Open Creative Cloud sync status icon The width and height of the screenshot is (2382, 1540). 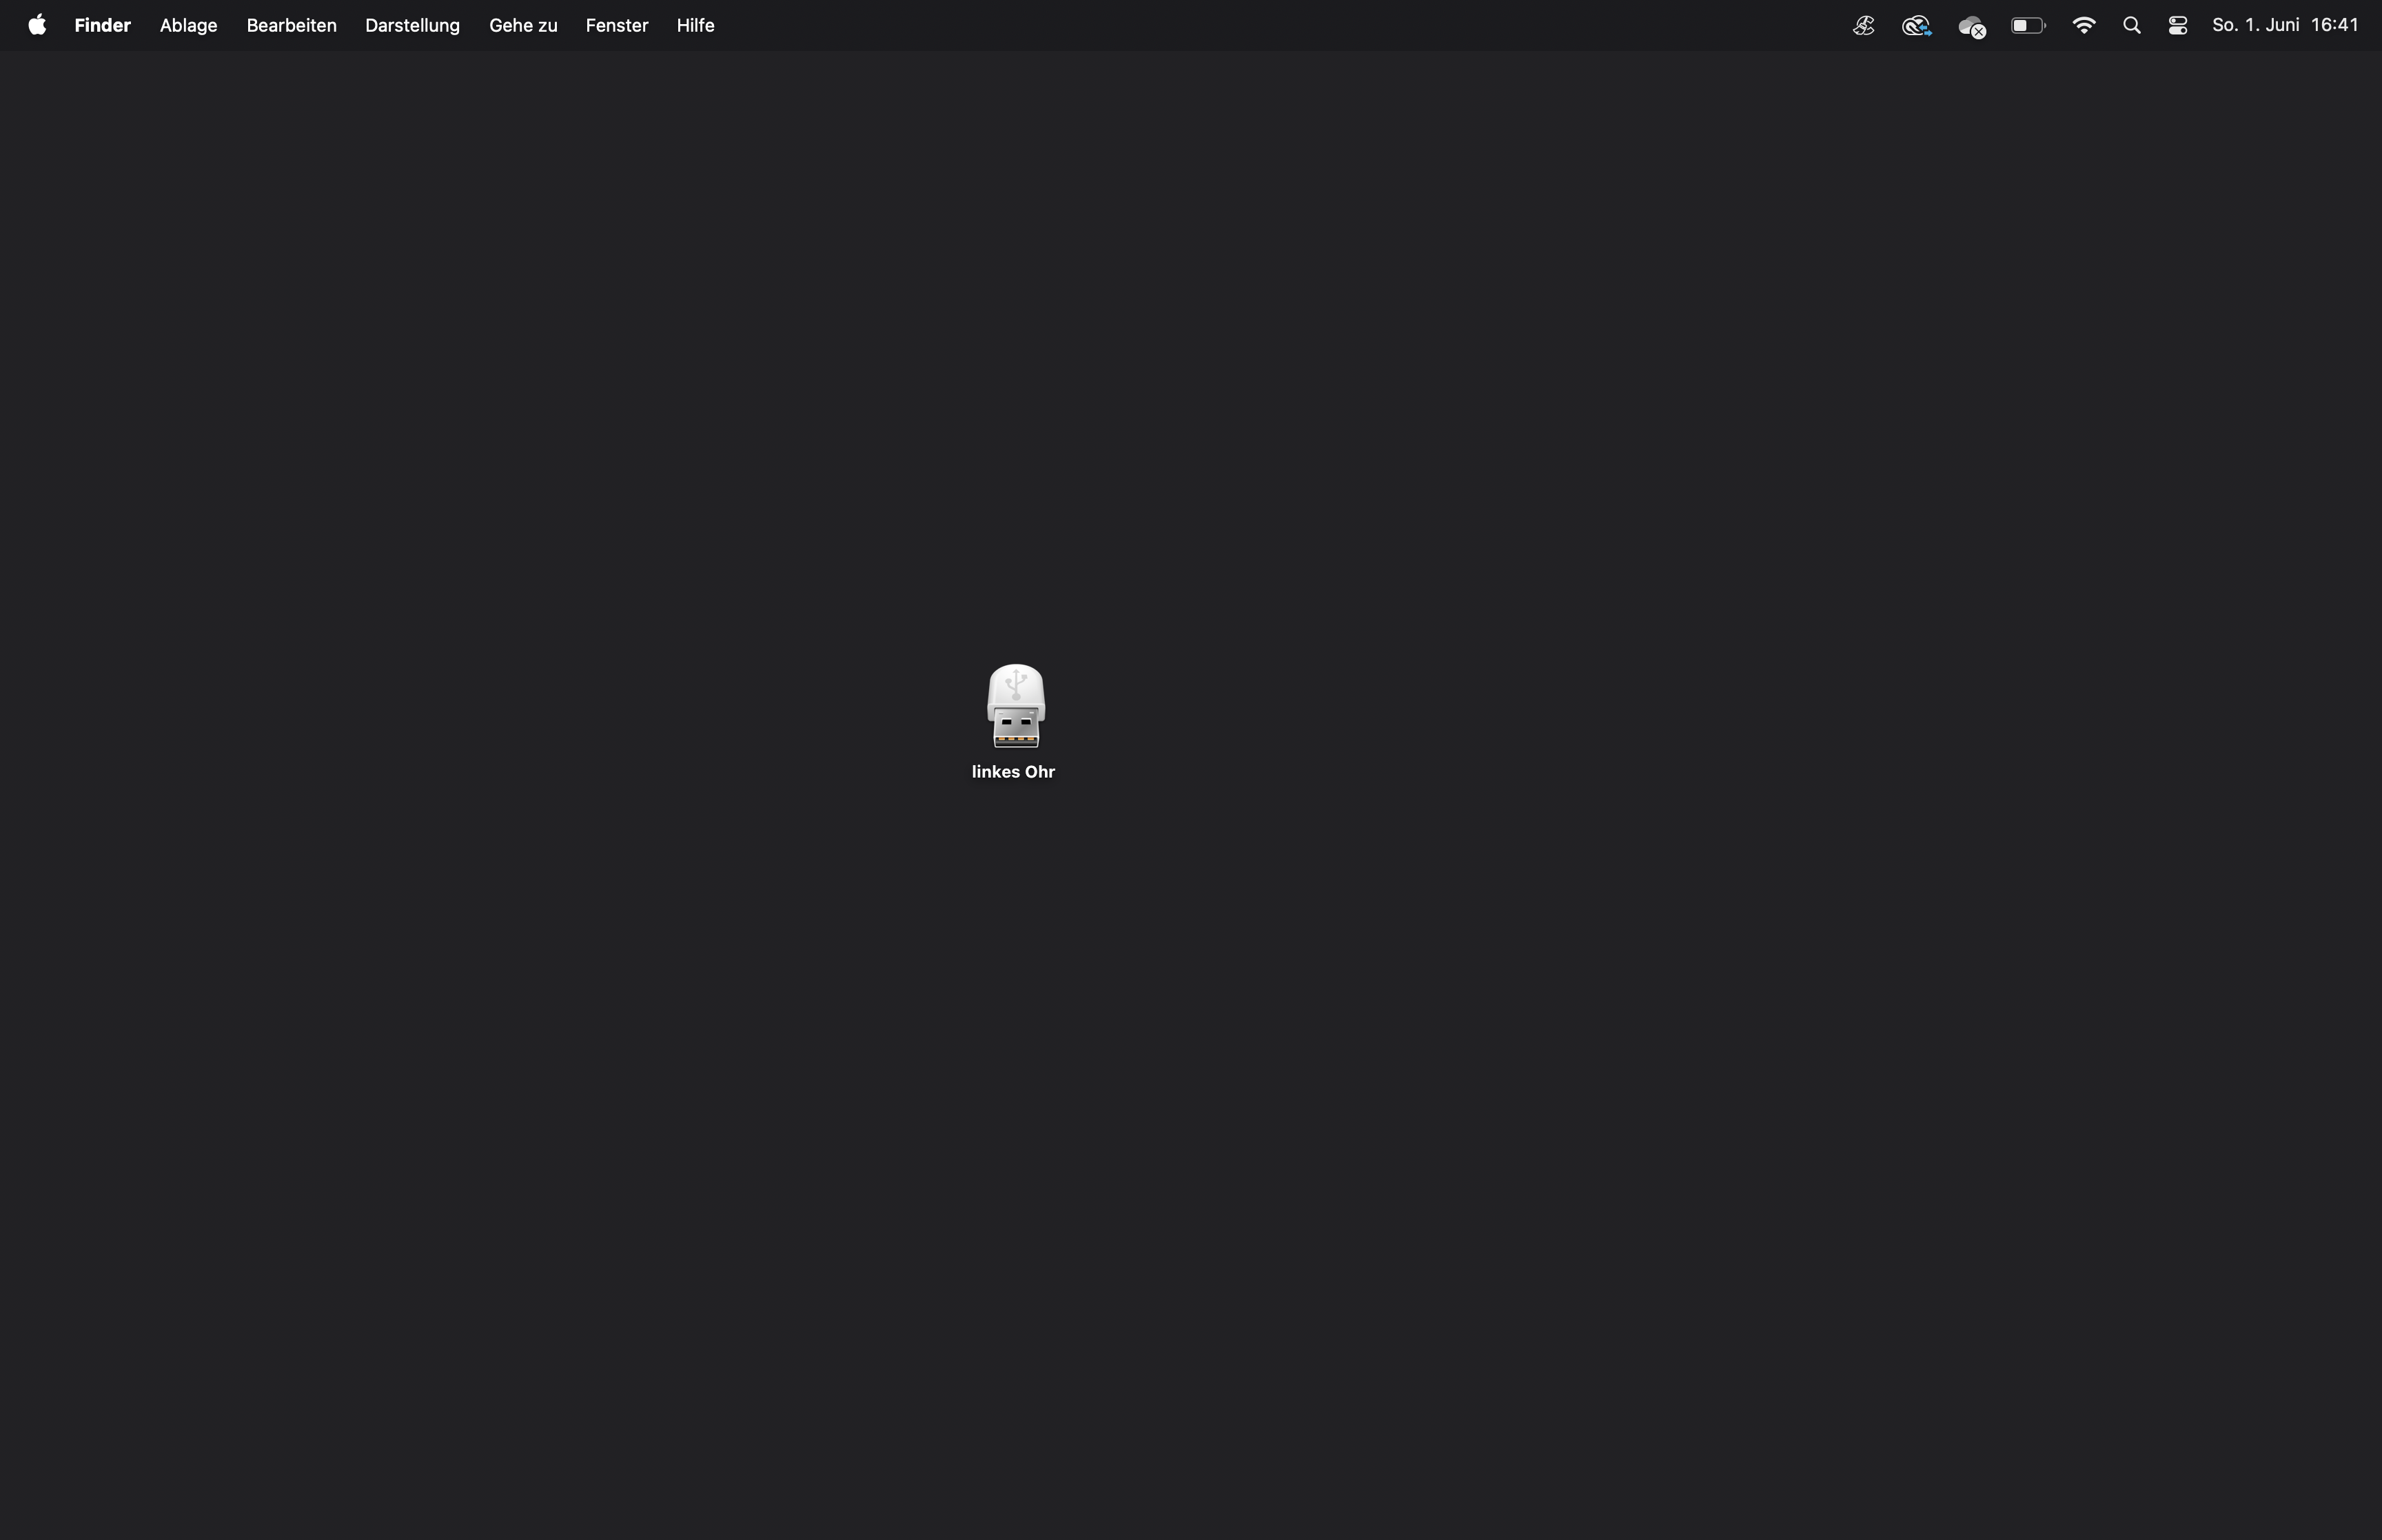coord(1916,26)
